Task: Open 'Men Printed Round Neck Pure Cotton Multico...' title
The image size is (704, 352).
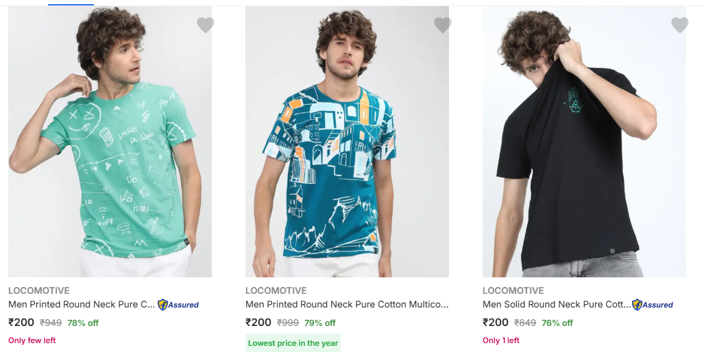Action: 347,305
